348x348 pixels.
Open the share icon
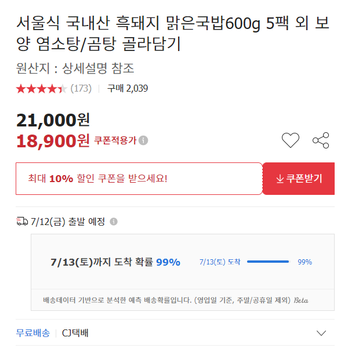pyautogui.click(x=321, y=140)
